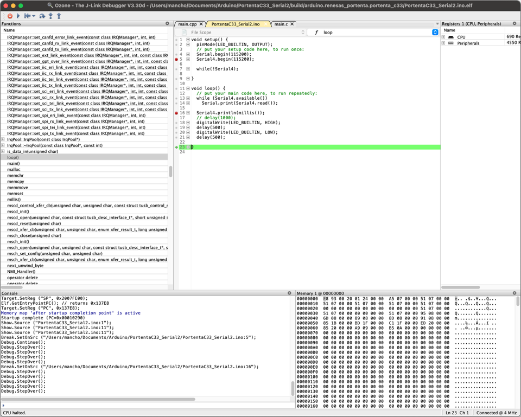Expand the Peripherals register group
The width and height of the screenshot is (521, 417).
point(443,43)
